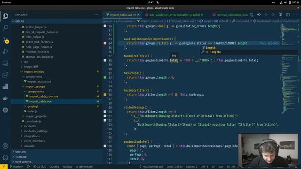Click the run/timeline circle icon in editor toolbar
The height and width of the screenshot is (169, 301).
click(280, 15)
